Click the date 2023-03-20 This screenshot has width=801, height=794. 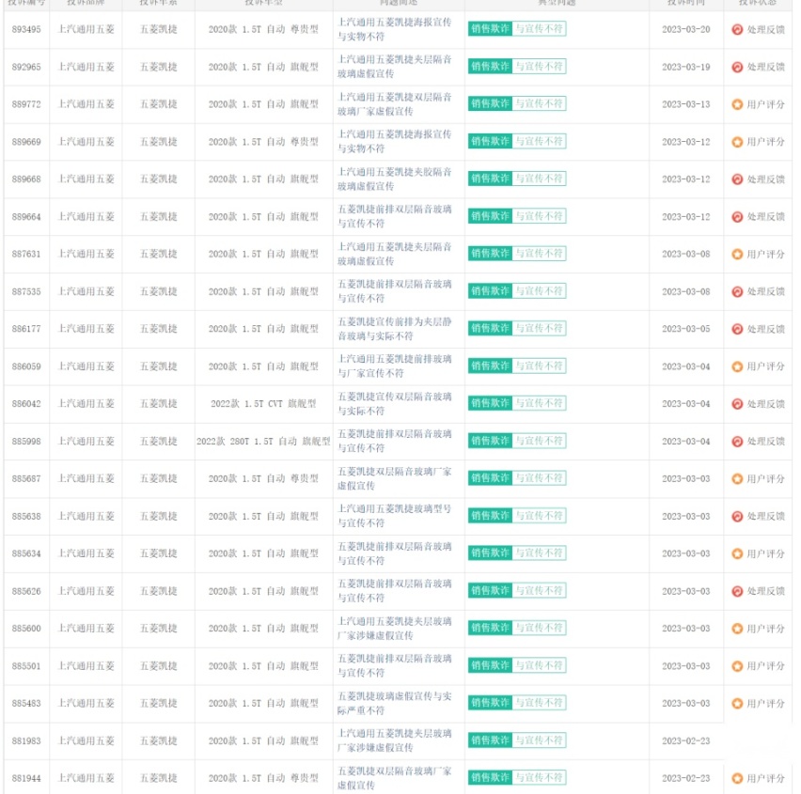(686, 30)
